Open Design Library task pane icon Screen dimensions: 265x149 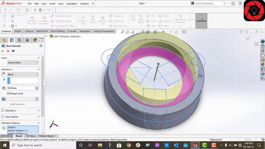pos(263,50)
